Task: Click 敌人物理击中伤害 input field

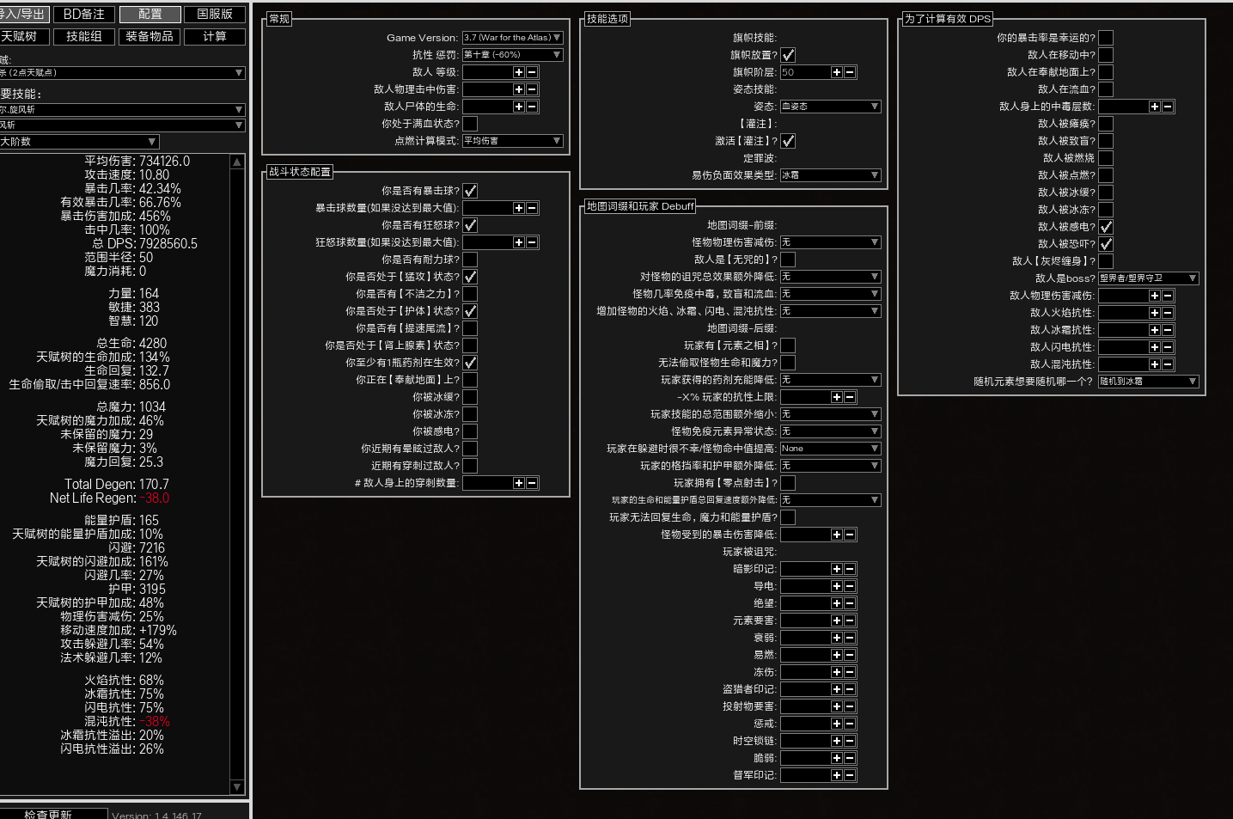Action: coord(486,89)
